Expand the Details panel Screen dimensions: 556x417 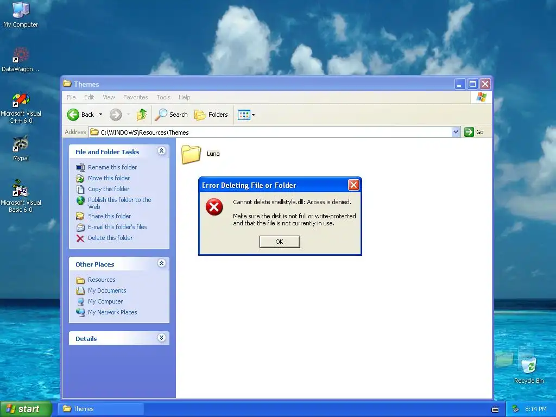[161, 338]
